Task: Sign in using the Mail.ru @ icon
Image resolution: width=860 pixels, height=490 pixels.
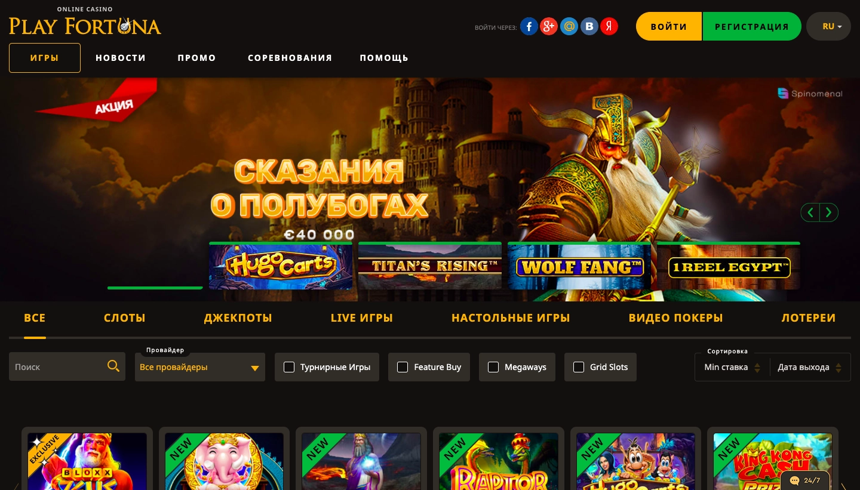Action: click(x=569, y=26)
